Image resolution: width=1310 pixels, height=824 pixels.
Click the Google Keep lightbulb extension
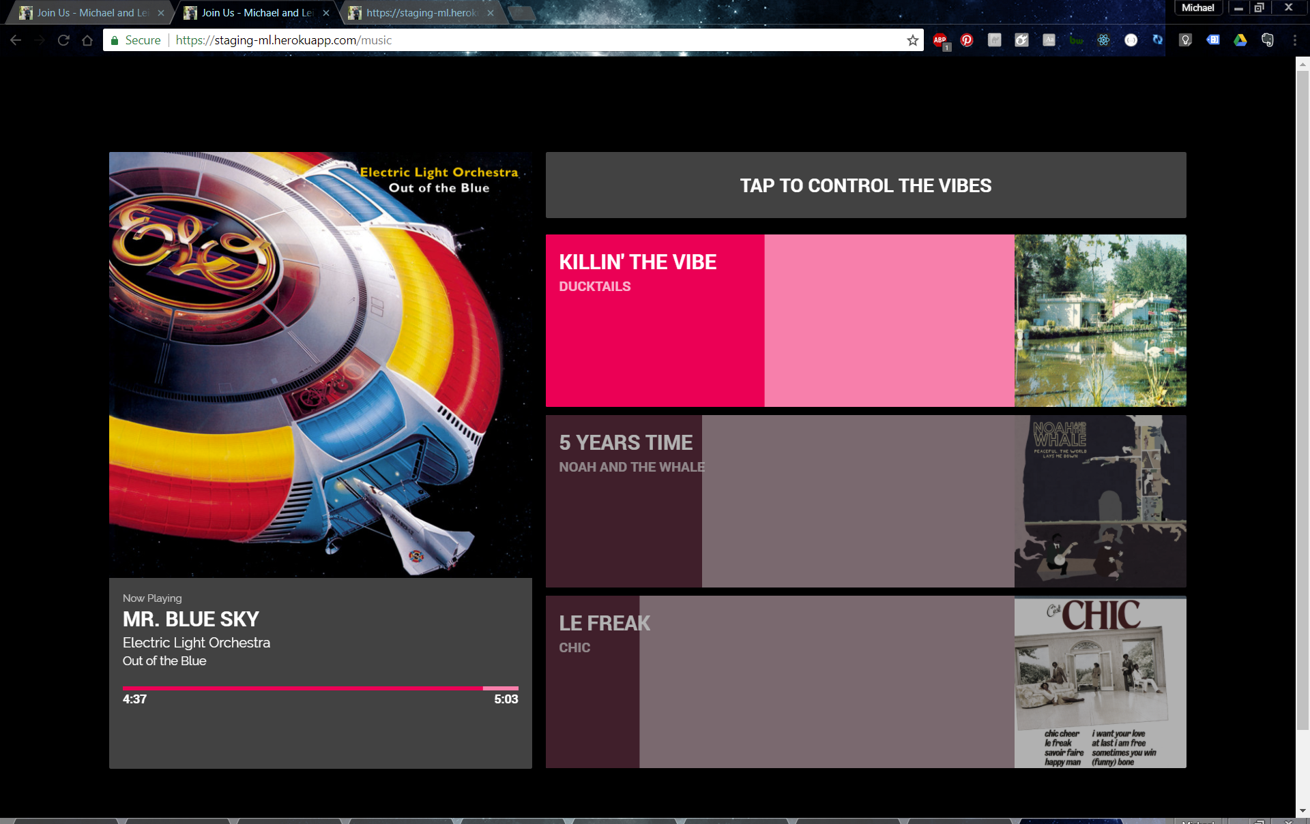click(1185, 40)
